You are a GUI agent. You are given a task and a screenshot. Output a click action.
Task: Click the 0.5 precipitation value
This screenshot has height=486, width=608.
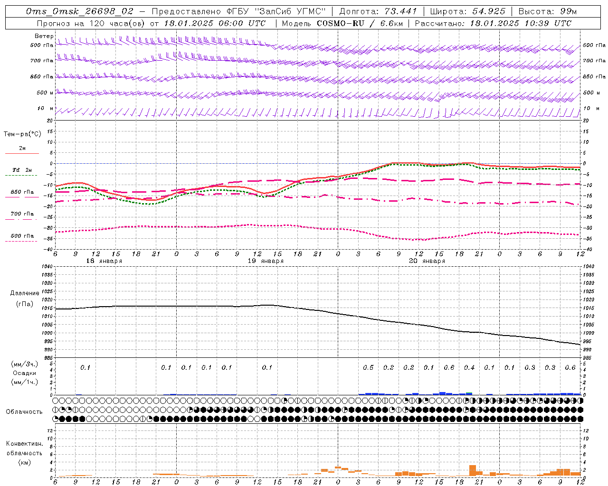coord(368,368)
